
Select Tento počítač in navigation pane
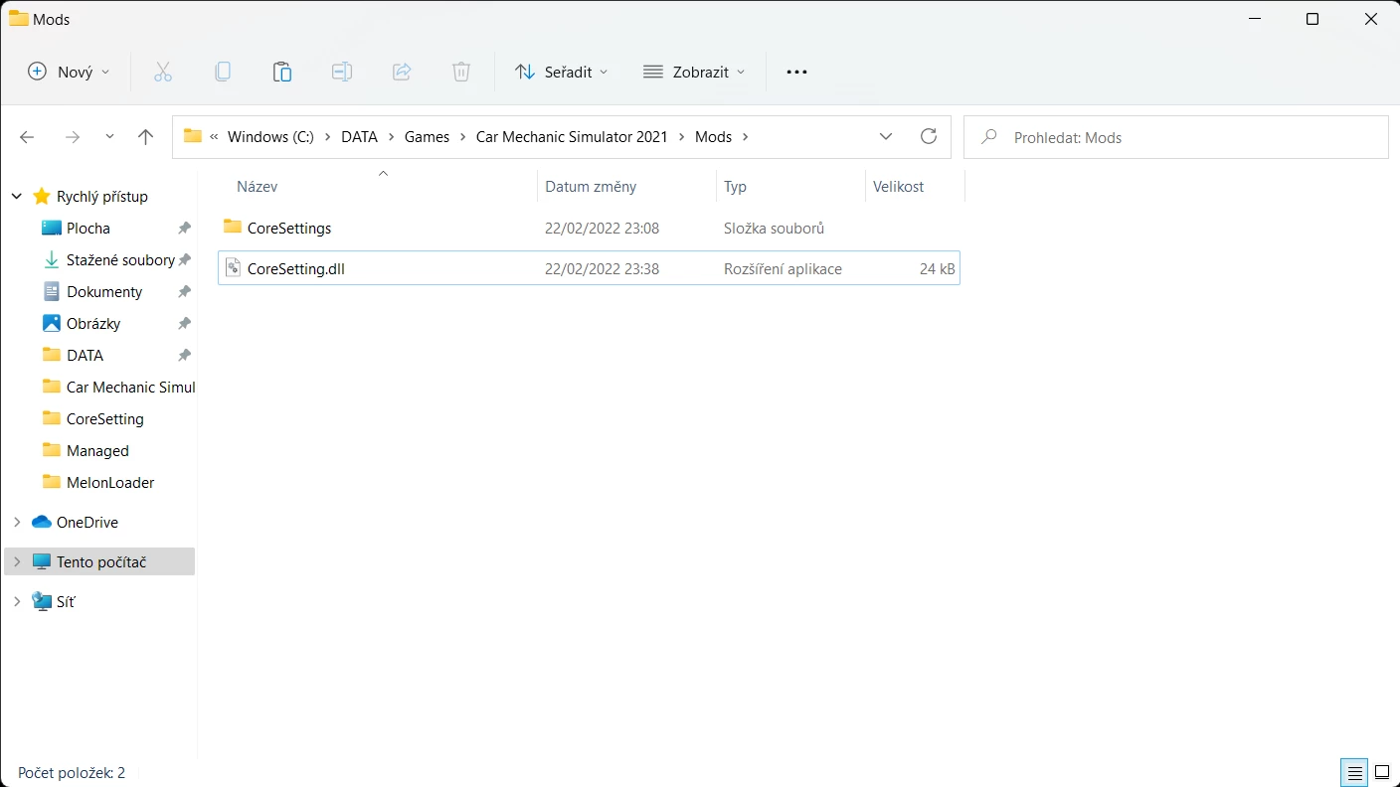click(101, 562)
